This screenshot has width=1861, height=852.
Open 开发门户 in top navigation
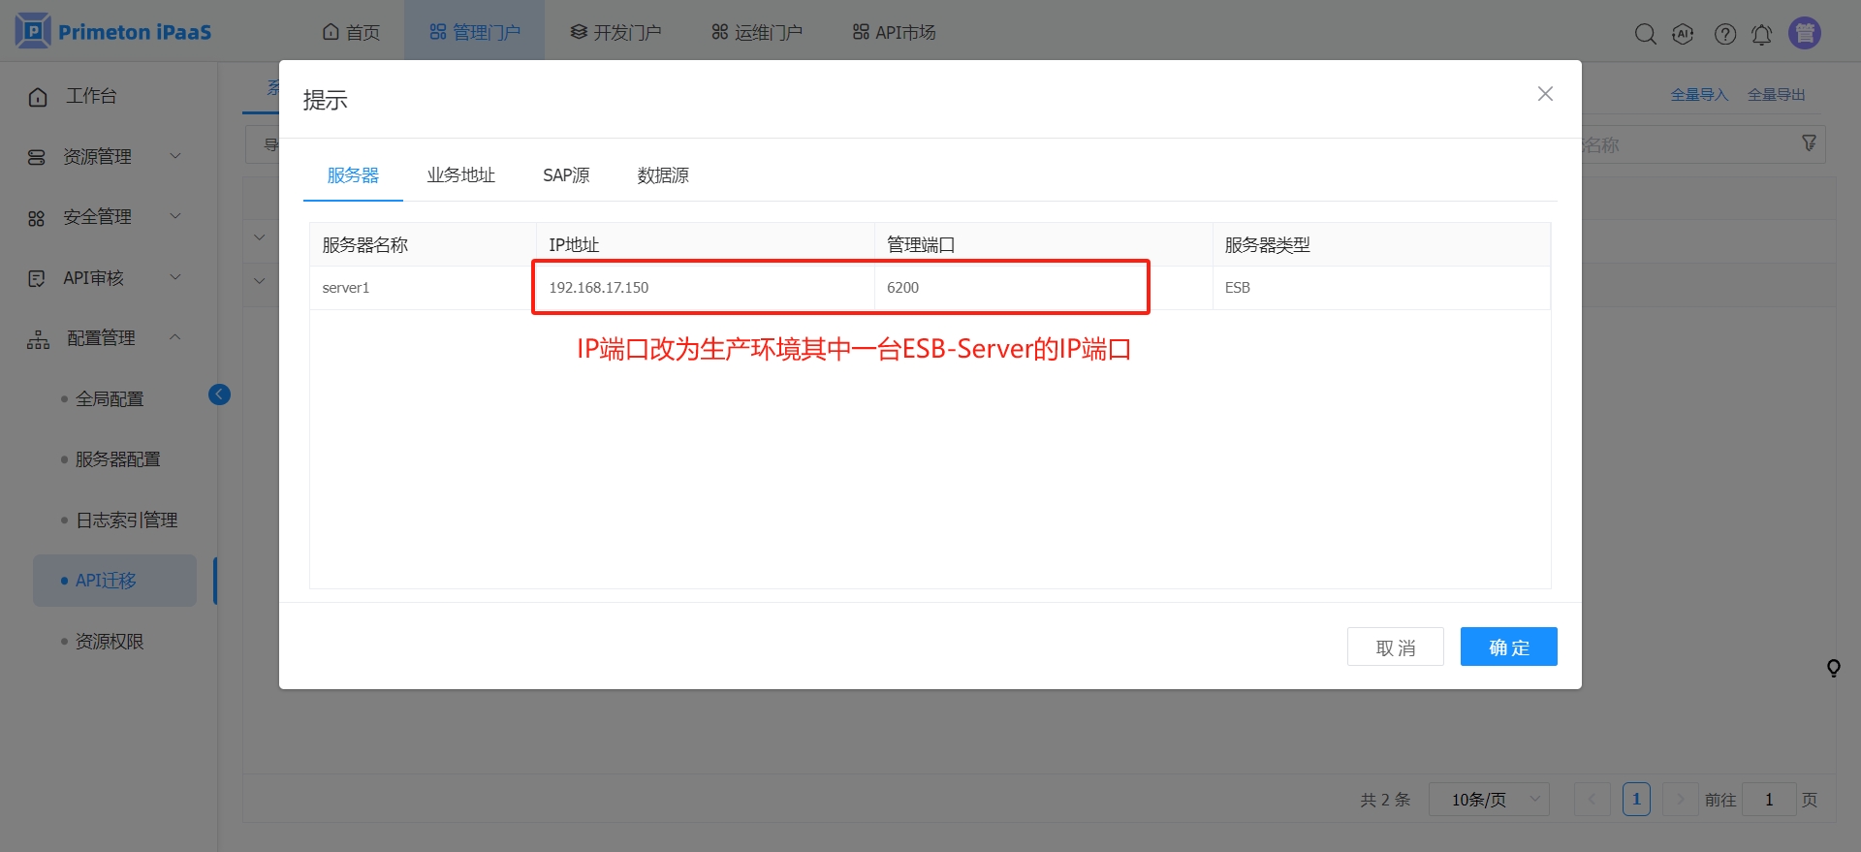[x=615, y=32]
